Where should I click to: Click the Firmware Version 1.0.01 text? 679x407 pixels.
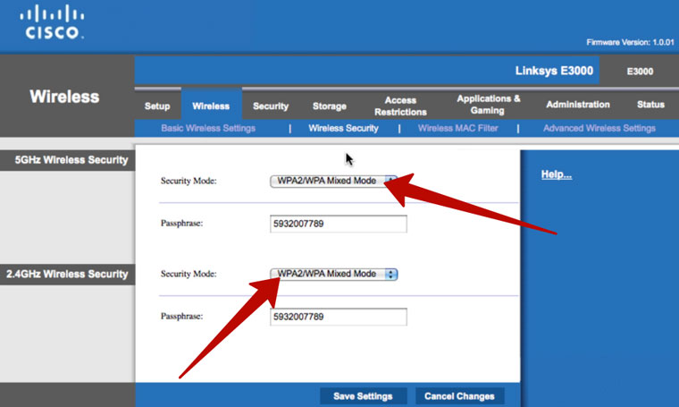(x=630, y=42)
